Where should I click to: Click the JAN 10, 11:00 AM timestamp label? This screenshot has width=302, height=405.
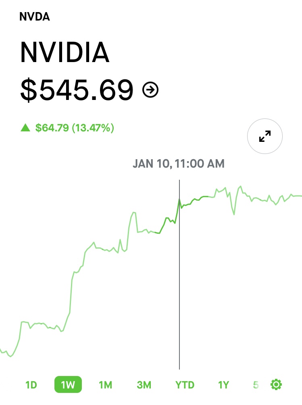(179, 164)
